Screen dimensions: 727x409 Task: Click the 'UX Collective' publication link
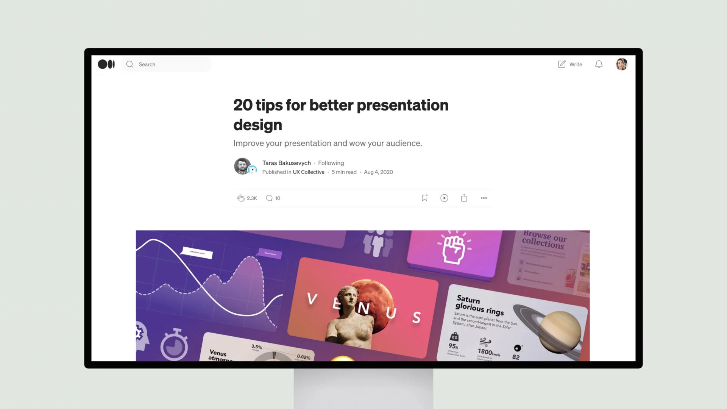(x=308, y=172)
